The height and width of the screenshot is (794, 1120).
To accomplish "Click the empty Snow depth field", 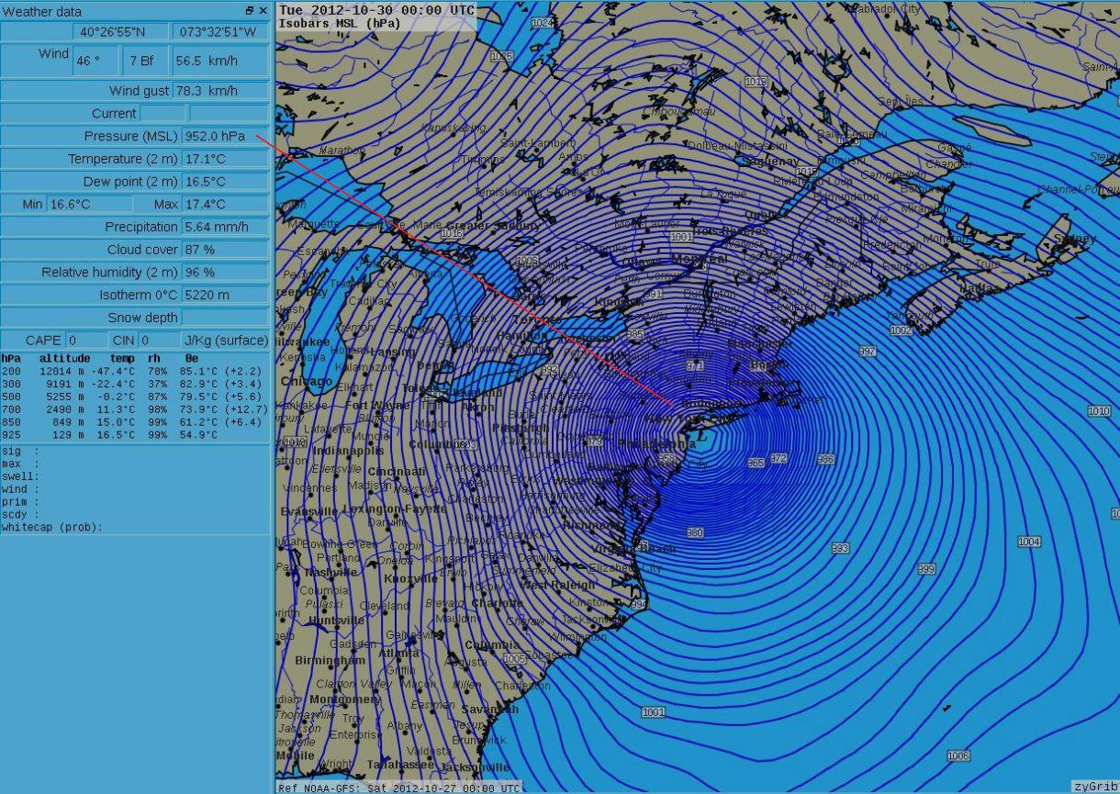I will pyautogui.click(x=225, y=318).
